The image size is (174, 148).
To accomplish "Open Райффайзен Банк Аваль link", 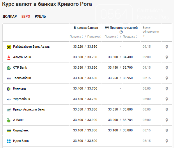I will (31, 47).
